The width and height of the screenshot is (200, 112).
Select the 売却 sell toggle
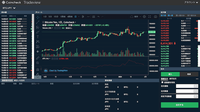tap(189, 74)
